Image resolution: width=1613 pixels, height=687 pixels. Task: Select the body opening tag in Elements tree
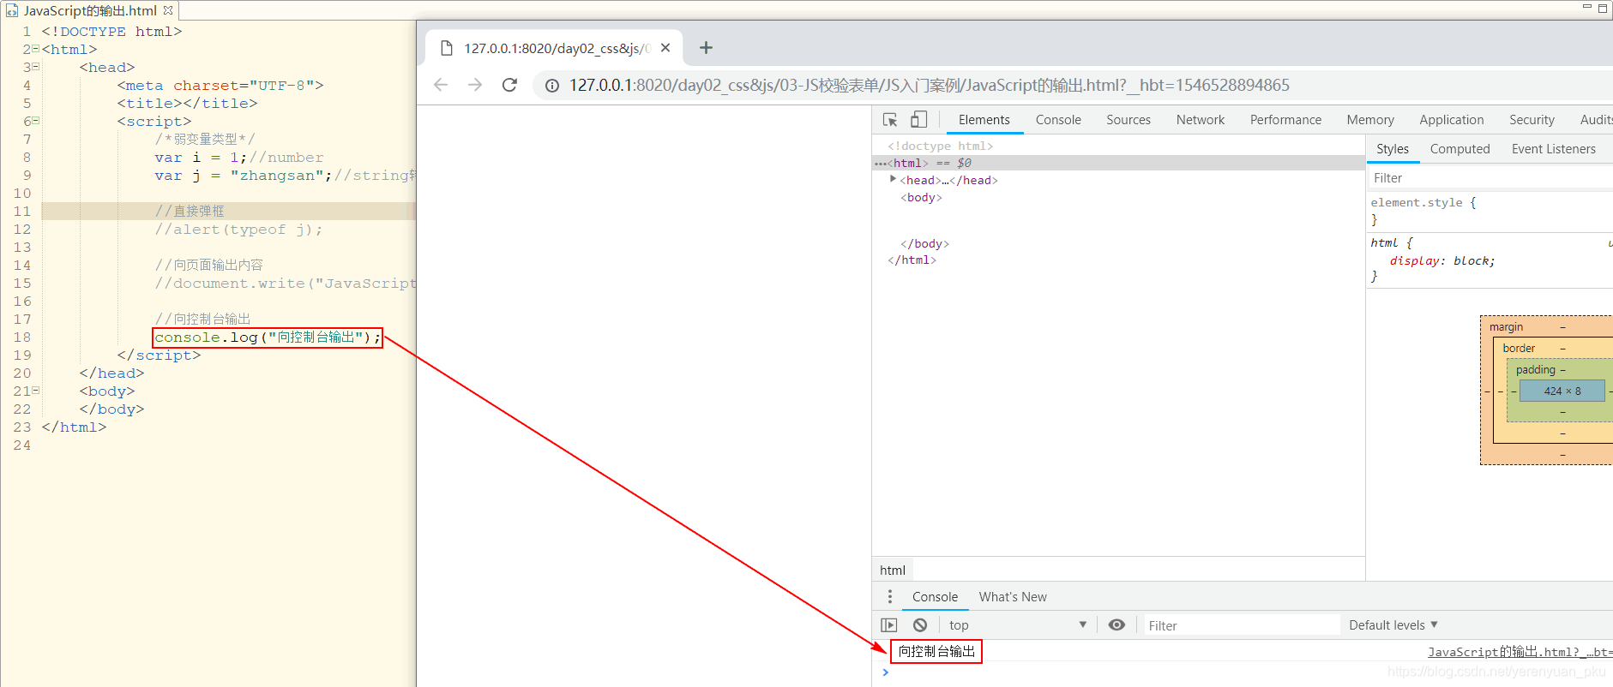(921, 197)
